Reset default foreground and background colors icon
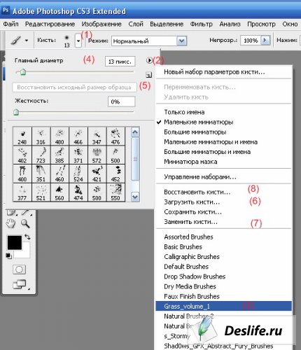301x350 pixels. pyautogui.click(x=9, y=255)
